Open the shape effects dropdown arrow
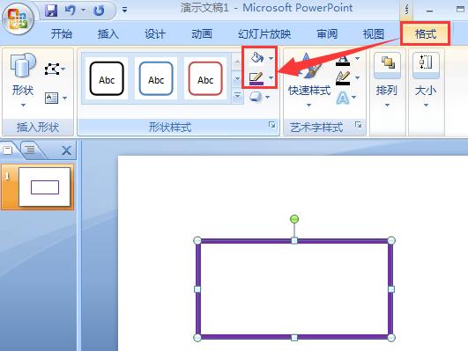The width and height of the screenshot is (468, 351). [x=267, y=97]
